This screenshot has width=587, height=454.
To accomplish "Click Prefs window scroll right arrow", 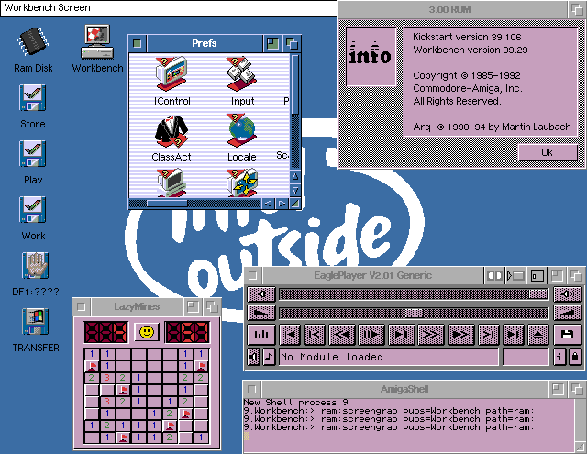I will pyautogui.click(x=282, y=204).
